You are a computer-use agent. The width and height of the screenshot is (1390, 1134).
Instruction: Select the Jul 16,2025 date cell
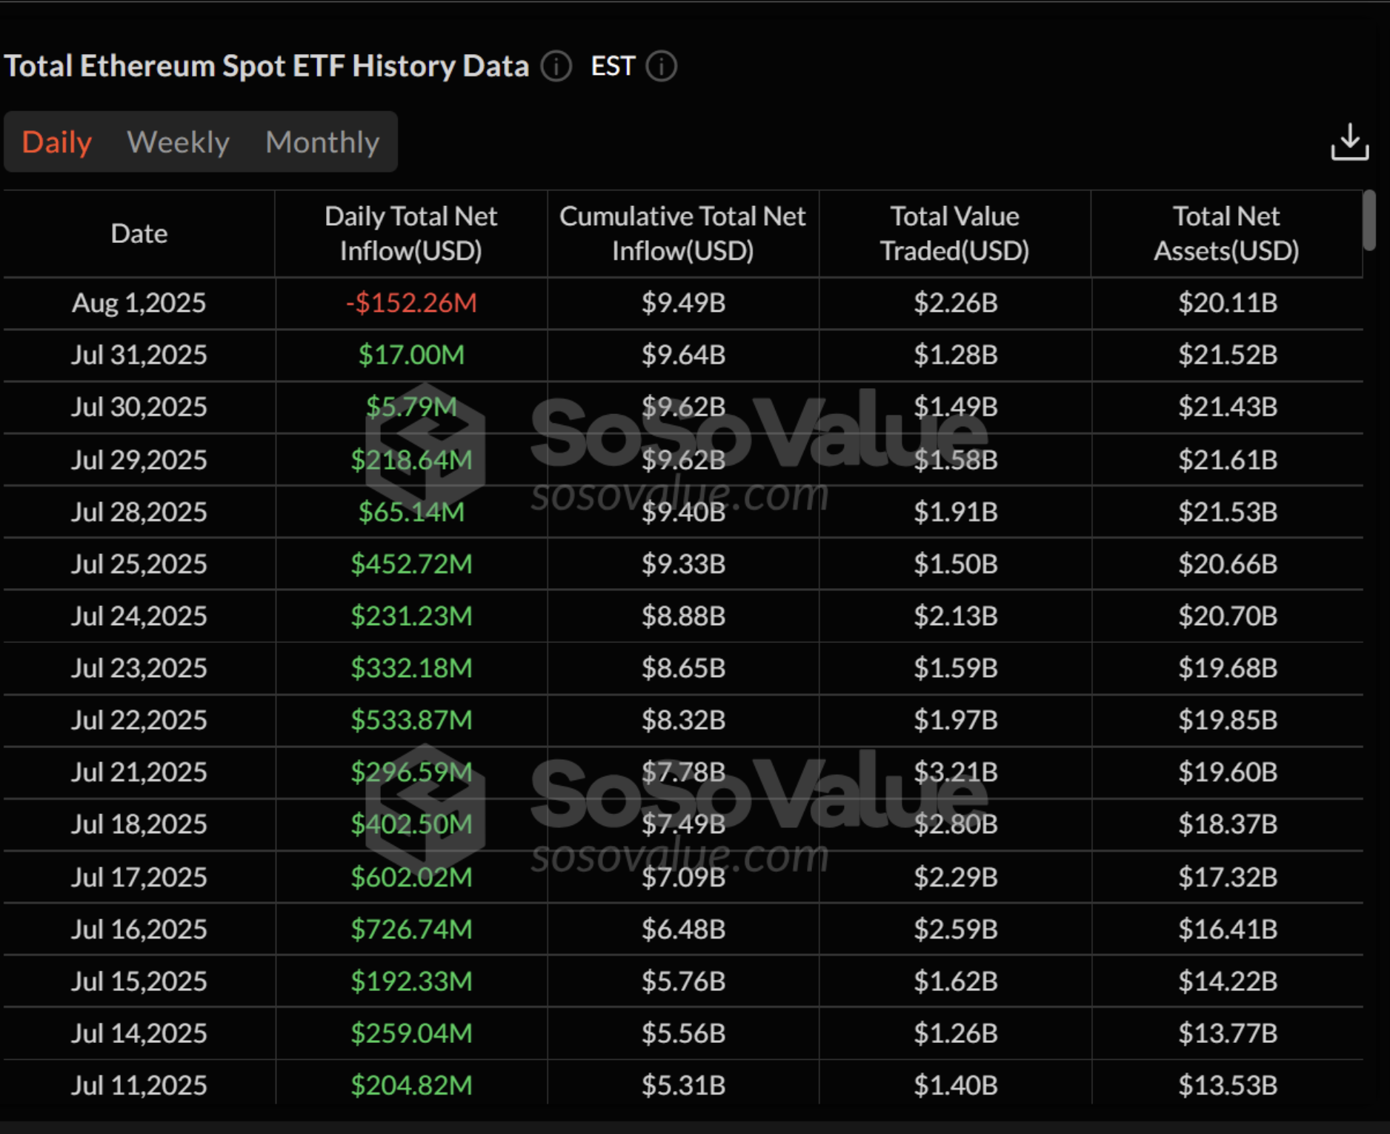[x=139, y=929]
